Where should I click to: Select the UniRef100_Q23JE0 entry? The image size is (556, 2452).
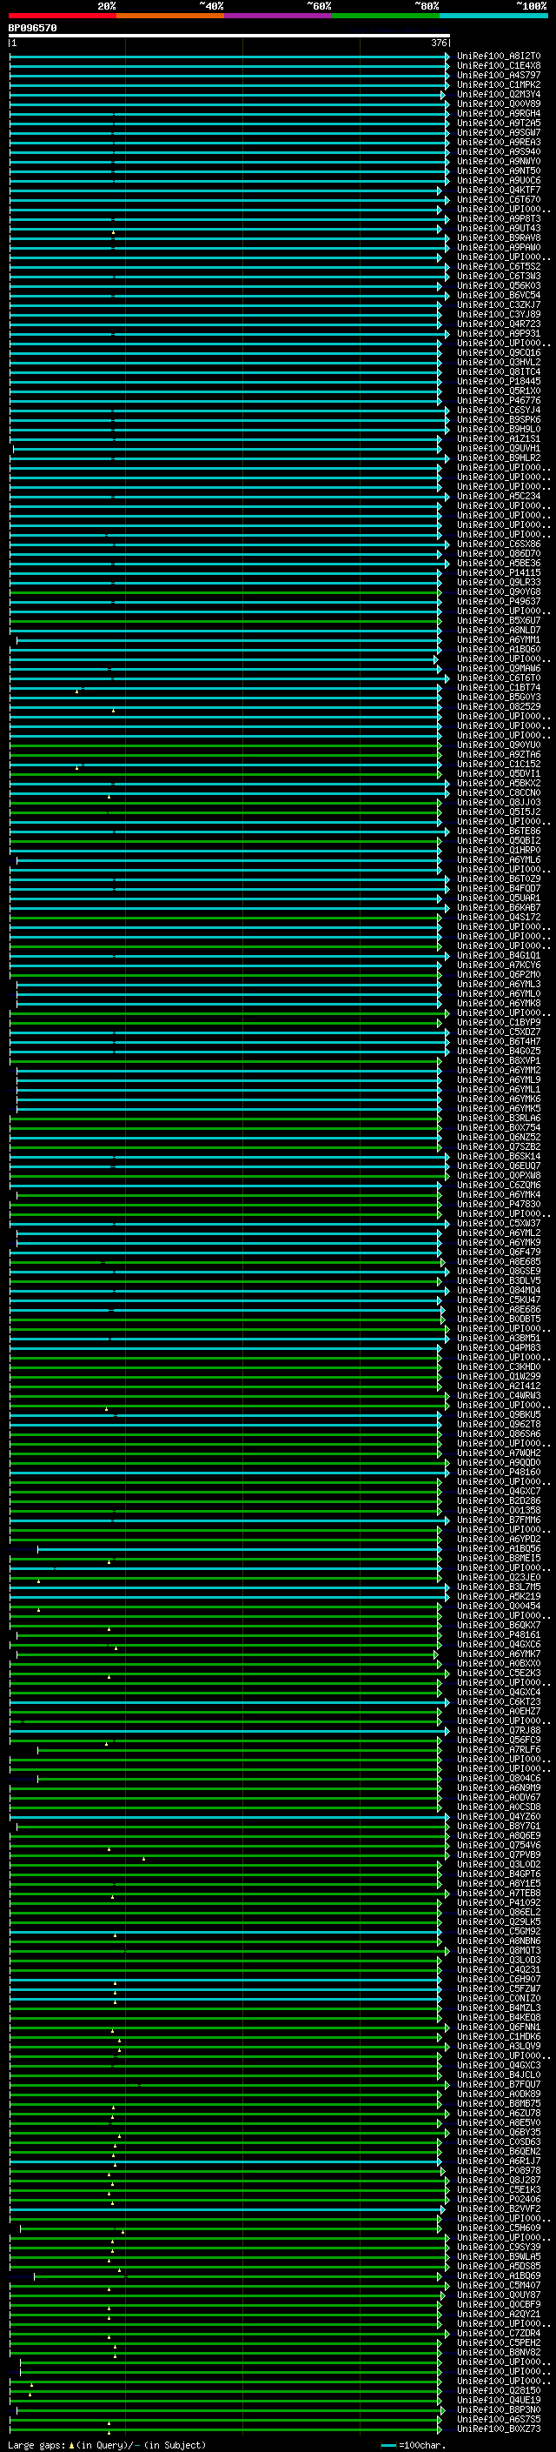pos(498,1577)
